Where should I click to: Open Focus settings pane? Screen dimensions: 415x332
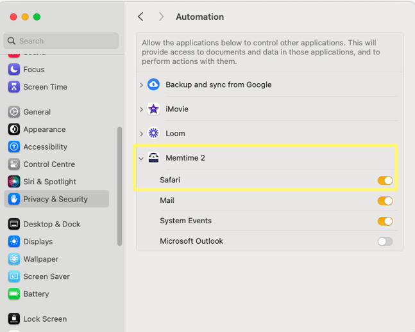56,70
